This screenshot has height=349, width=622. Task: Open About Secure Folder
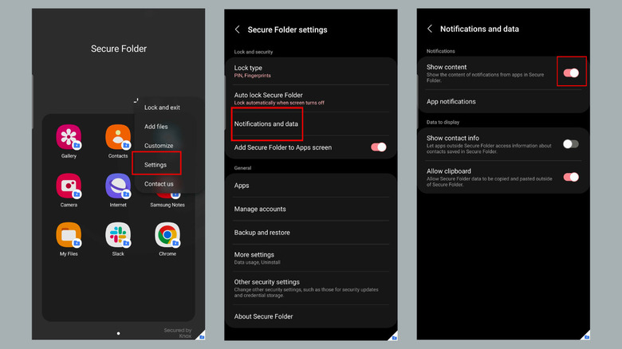coord(311,316)
